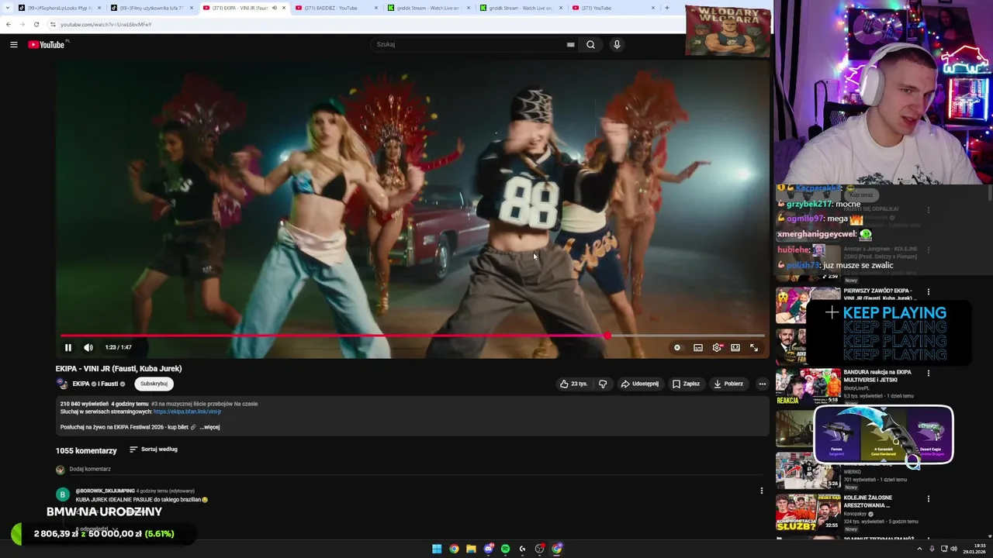Screen dimensions: 993x558
Task: Open options for BOROWIK_SKIJUMPING comment
Action: point(762,491)
